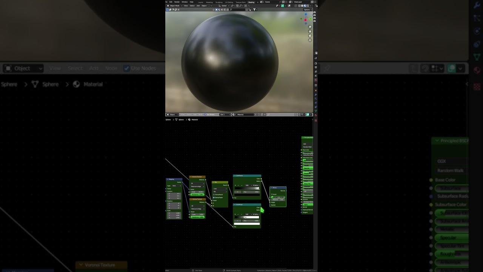Screen dimensions: 483x272
Task: Switch to the UV Editing workspace tab
Action: coord(229,2)
